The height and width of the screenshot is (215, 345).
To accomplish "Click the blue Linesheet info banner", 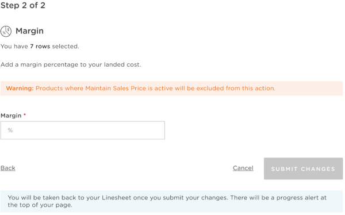I will pyautogui.click(x=171, y=201).
